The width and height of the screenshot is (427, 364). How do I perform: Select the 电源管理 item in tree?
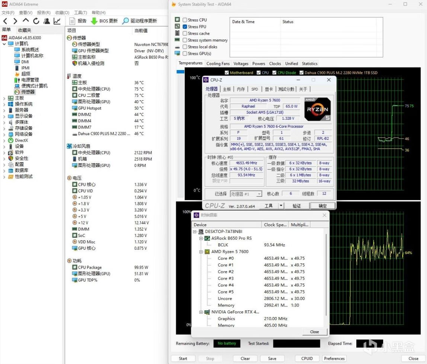[30, 80]
